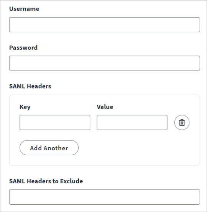The height and width of the screenshot is (212, 207).
Task: Focus the Username input field
Action: click(105, 25)
